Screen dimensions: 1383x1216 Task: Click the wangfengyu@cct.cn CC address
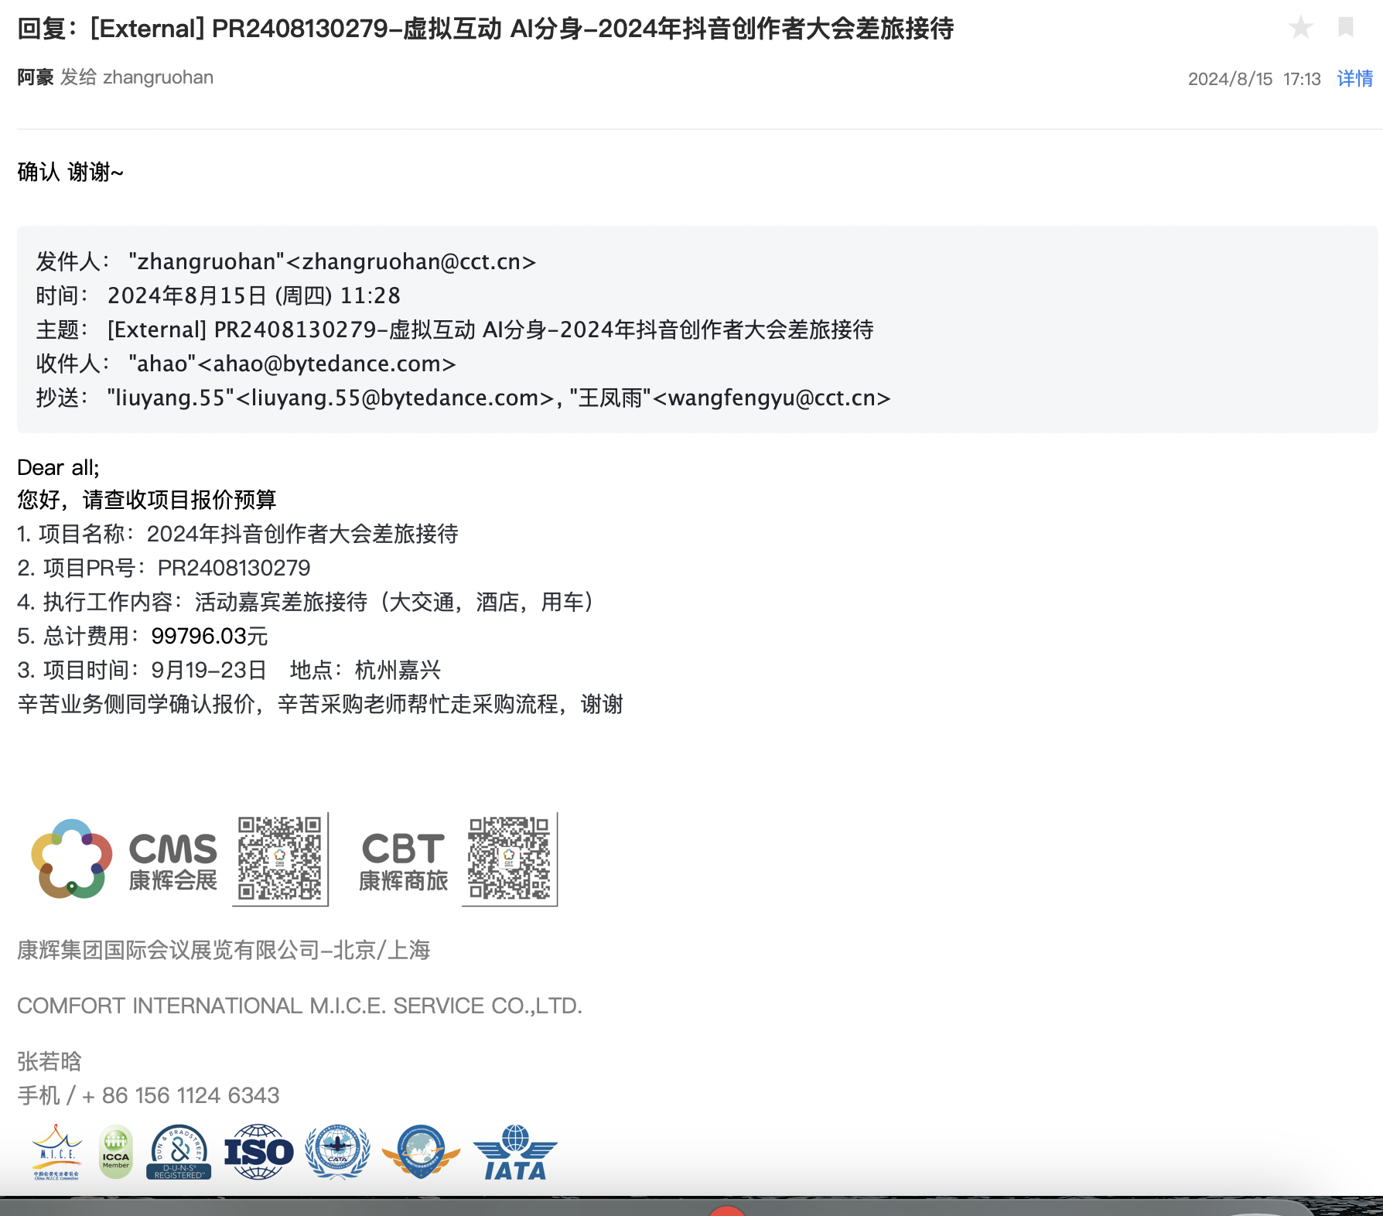pos(779,398)
